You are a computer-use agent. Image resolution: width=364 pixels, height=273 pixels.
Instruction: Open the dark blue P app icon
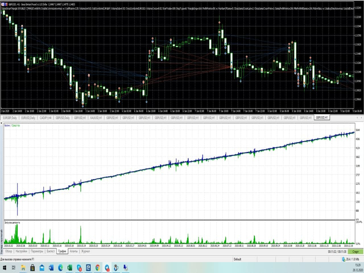tap(88, 268)
